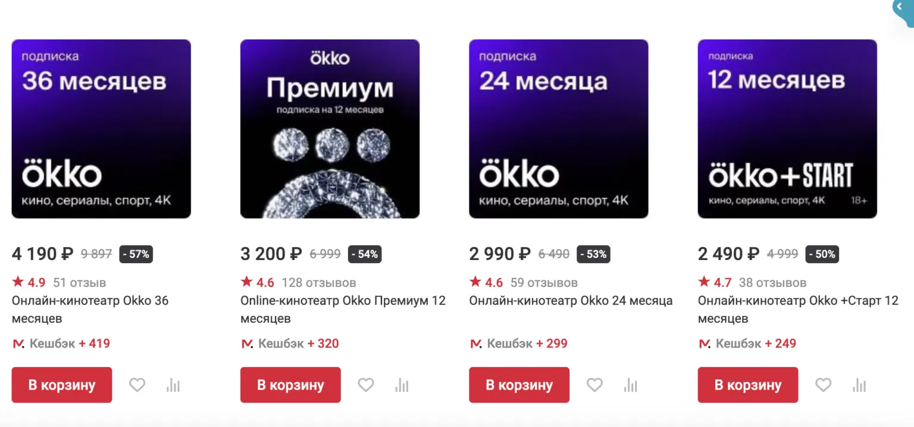This screenshot has height=427, width=914.
Task: Add Okko Премиум 12 месяцев to favorites
Action: [x=366, y=385]
